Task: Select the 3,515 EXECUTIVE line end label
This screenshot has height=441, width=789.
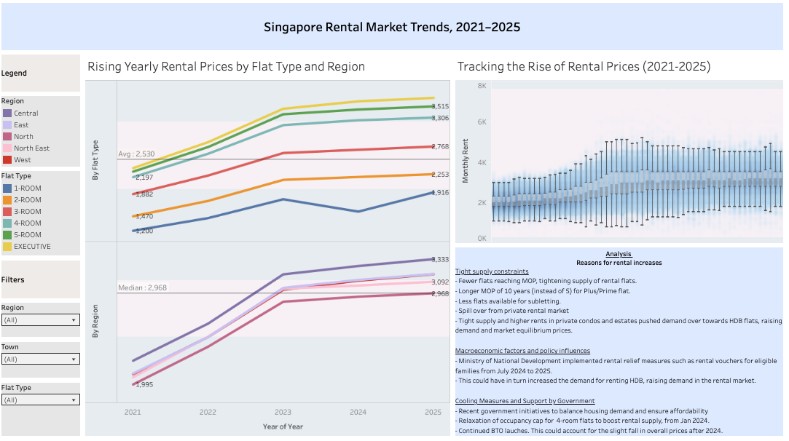Action: pos(439,106)
